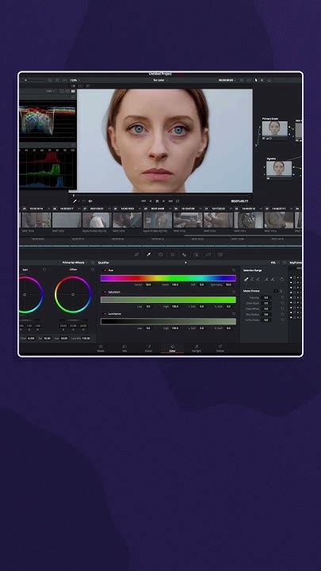This screenshot has height=571, width=321.
Task: Click the Hue Center value field
Action: [148, 285]
